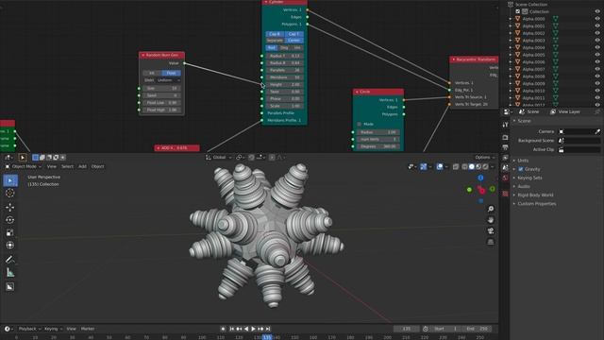Image resolution: width=604 pixels, height=340 pixels.
Task: Toggle the Gravity checkbox
Action: tap(521, 169)
